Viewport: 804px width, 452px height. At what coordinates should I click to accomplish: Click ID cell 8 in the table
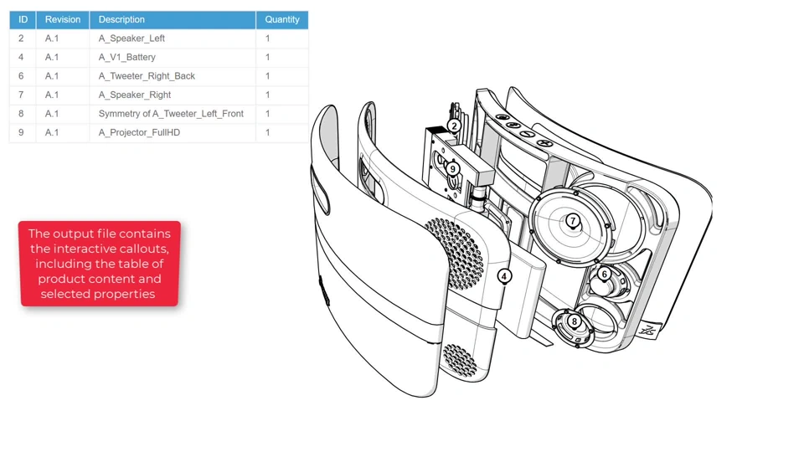click(23, 114)
